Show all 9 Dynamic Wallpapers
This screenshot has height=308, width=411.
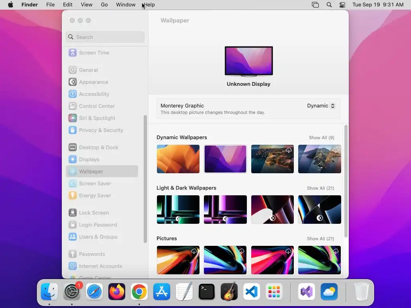(321, 138)
